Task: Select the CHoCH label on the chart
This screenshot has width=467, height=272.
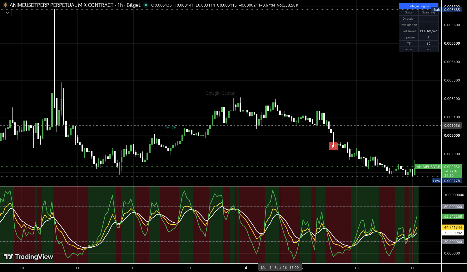Action: (171, 128)
